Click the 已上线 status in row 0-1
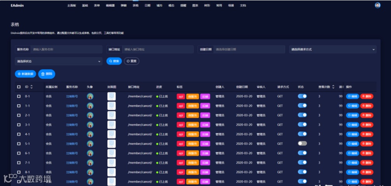The image size is (391, 186). [162, 96]
